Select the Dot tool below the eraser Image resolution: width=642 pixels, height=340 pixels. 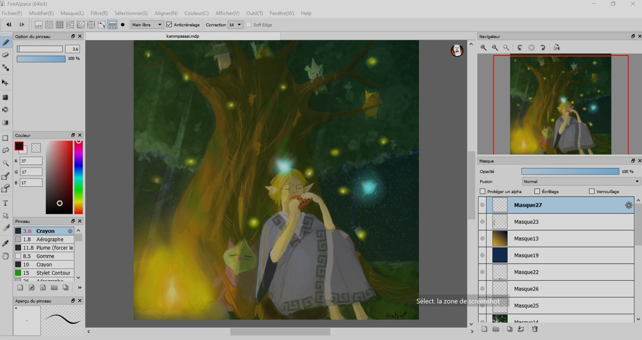tap(6, 67)
